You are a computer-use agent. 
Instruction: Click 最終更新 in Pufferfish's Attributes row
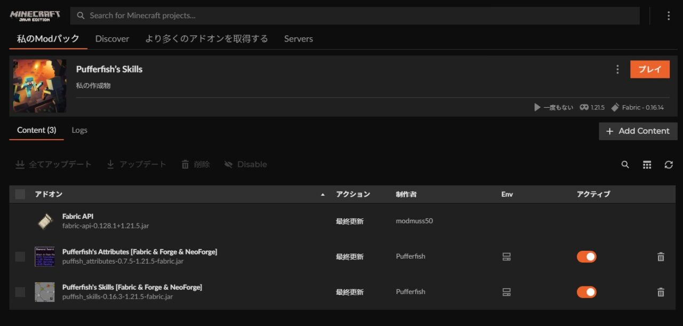tap(350, 257)
